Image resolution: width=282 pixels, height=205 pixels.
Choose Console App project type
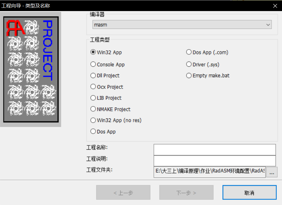pyautogui.click(x=93, y=64)
